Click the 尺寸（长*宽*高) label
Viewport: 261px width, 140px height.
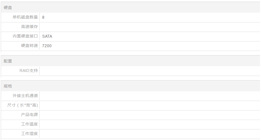point(23,105)
